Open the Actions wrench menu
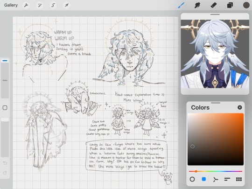This screenshot has height=189, width=252. pyautogui.click(x=26, y=5)
